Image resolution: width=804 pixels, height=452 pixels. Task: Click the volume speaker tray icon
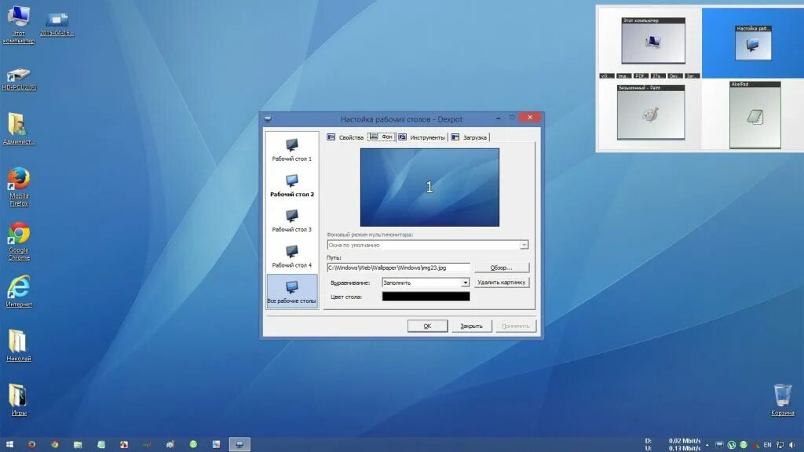(x=792, y=445)
